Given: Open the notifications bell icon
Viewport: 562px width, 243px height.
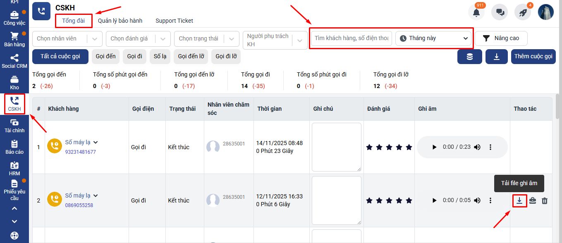Looking at the screenshot, I should pyautogui.click(x=476, y=12).
